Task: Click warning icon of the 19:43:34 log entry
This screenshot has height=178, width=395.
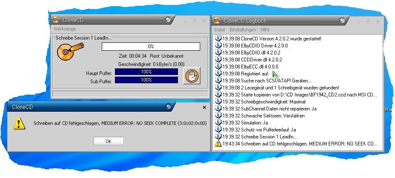Action: coord(218,144)
